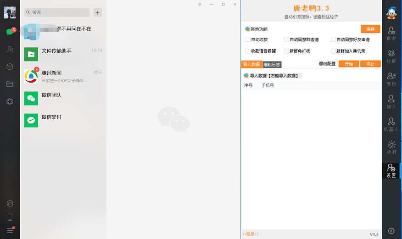
Task: Enable the 自动同意群邀请 checkbox
Action: click(x=286, y=39)
